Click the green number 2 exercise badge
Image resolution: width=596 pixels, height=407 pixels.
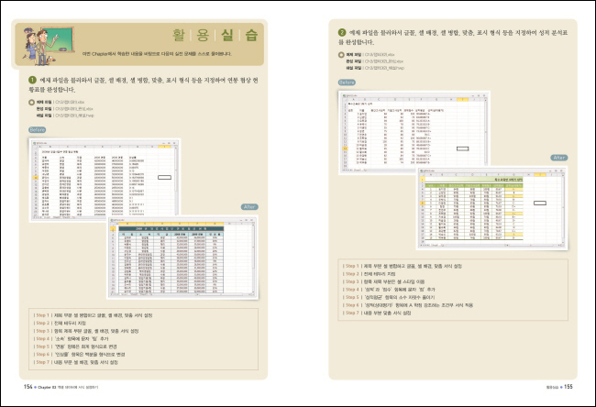point(342,32)
